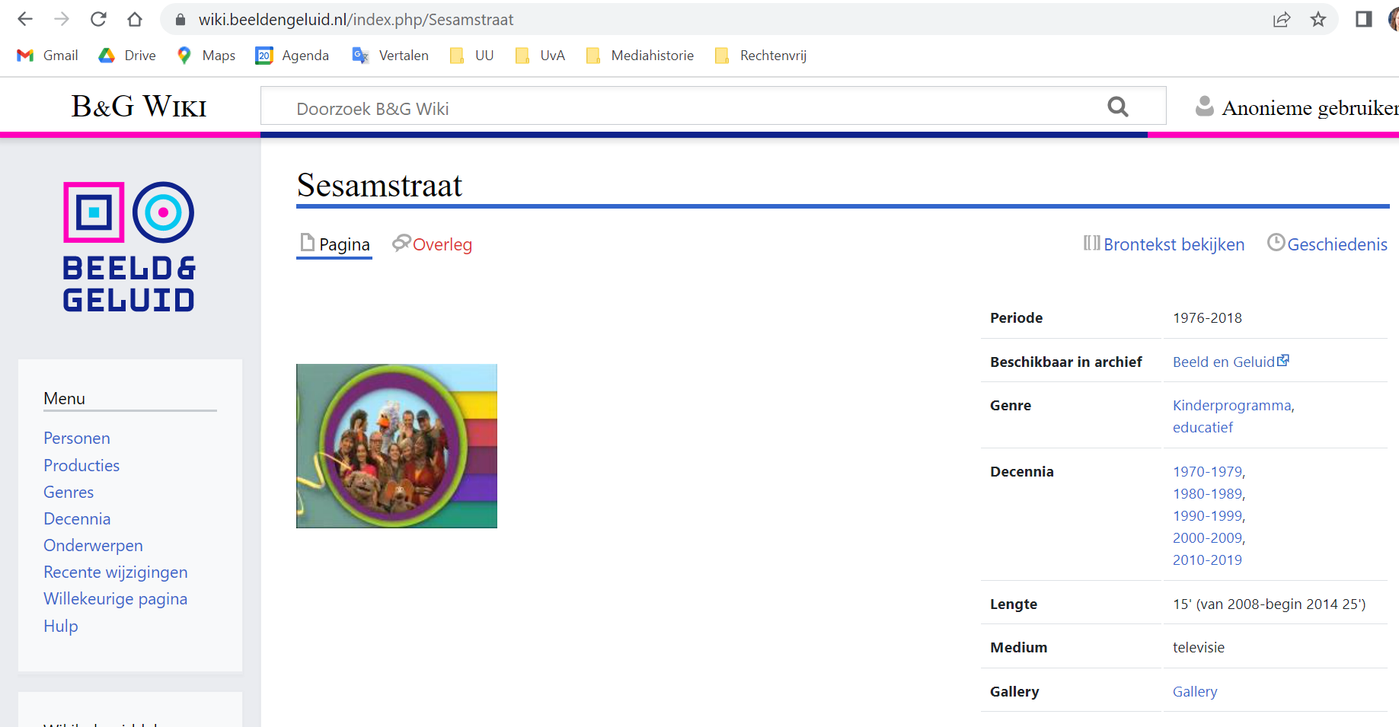Image resolution: width=1399 pixels, height=727 pixels.
Task: Open the Sesamstraat cast thumbnail image
Action: click(x=396, y=445)
